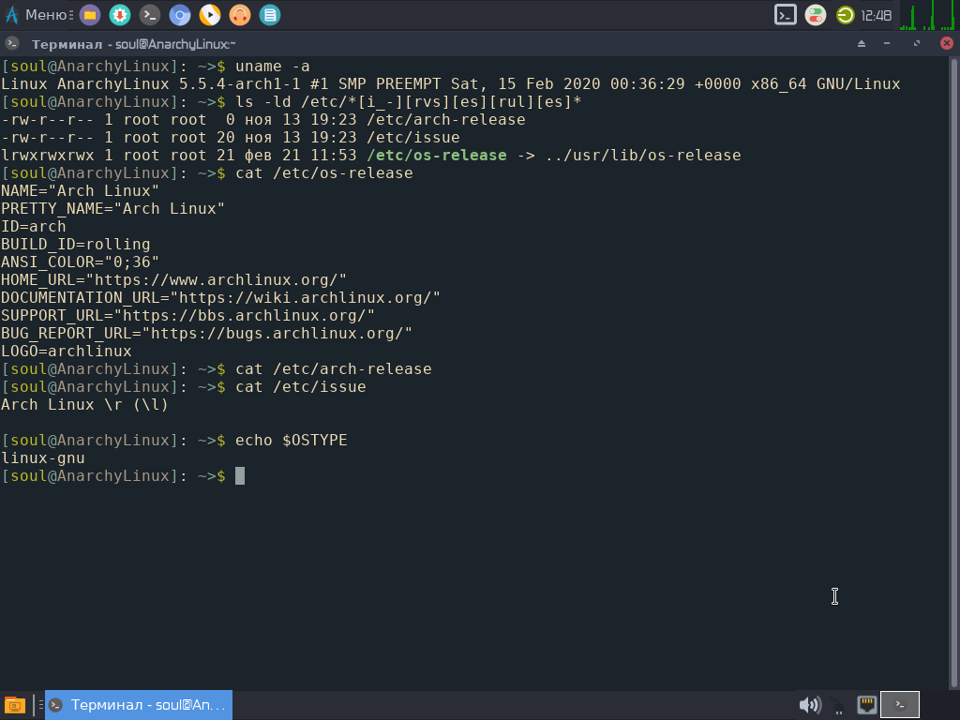Open the Меню applications menu
This screenshot has height=720, width=960.
(x=37, y=15)
